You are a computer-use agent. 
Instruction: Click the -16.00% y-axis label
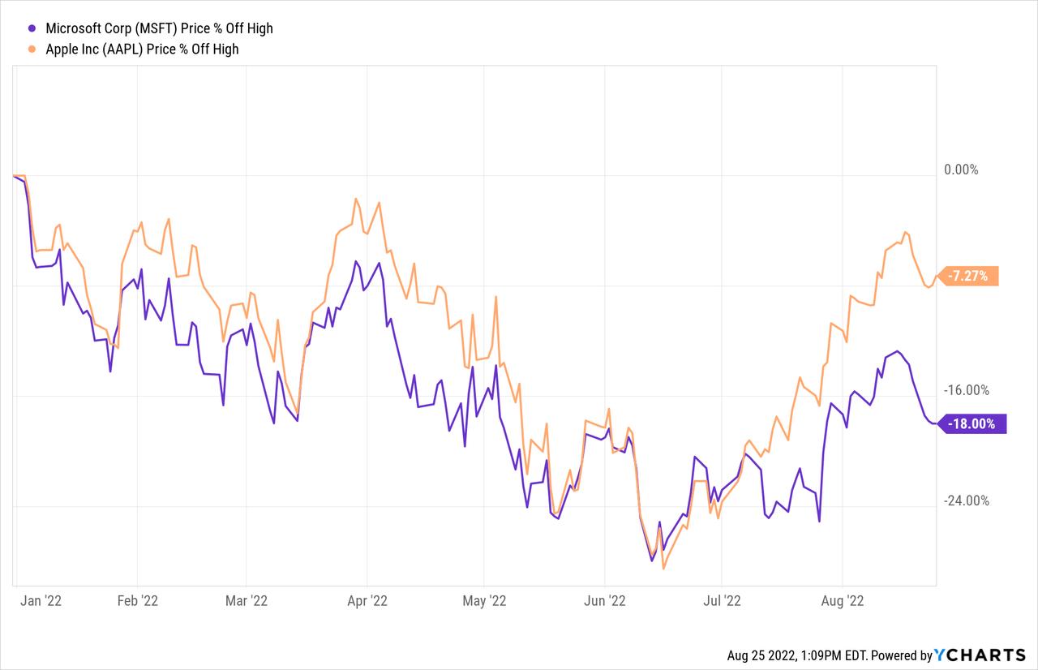coord(967,390)
